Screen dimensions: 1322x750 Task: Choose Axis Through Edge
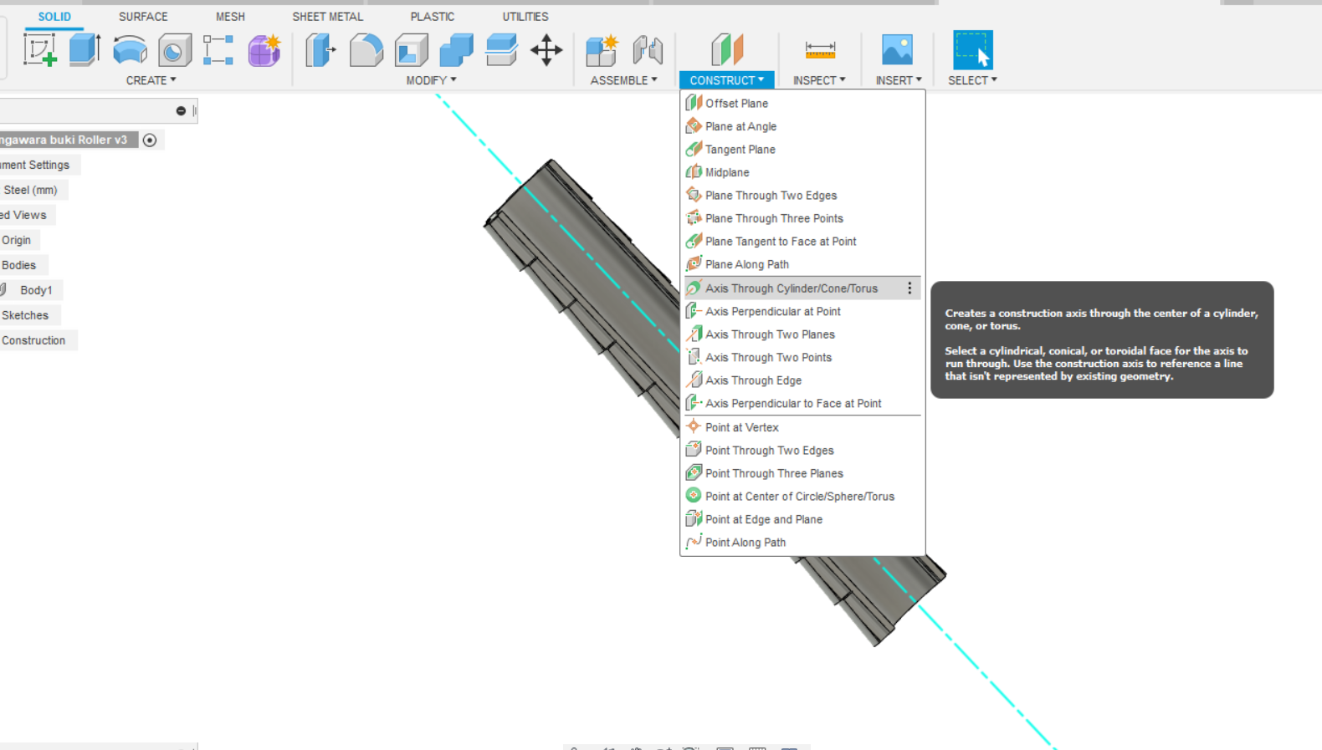[x=802, y=380]
